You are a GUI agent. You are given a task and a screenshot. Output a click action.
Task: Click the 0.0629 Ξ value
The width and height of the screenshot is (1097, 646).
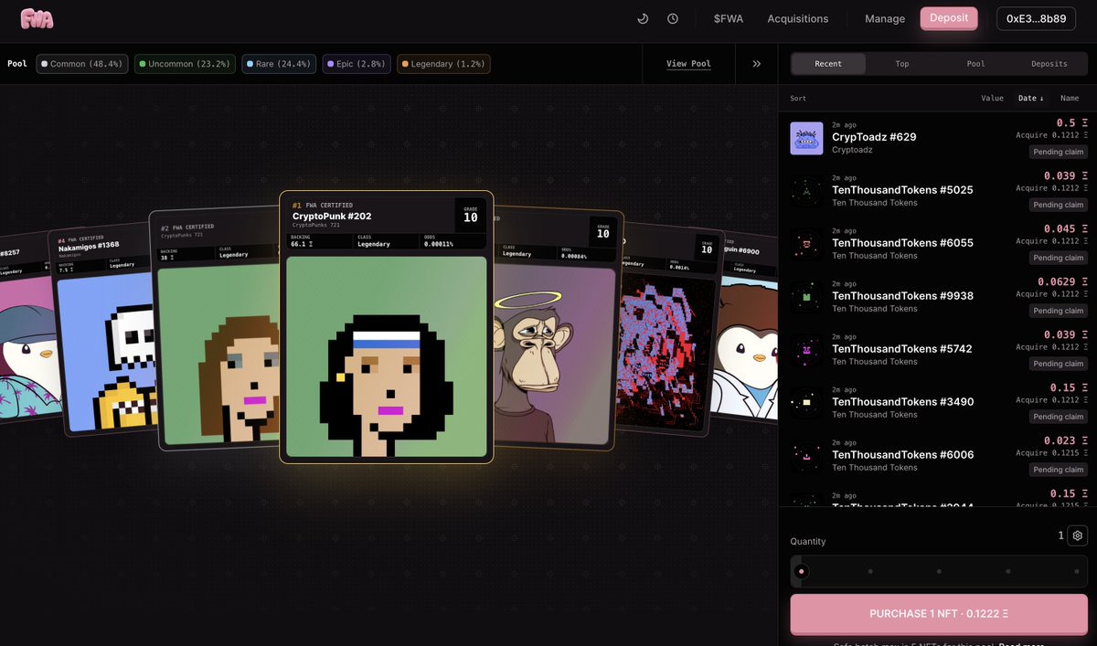coord(1062,281)
